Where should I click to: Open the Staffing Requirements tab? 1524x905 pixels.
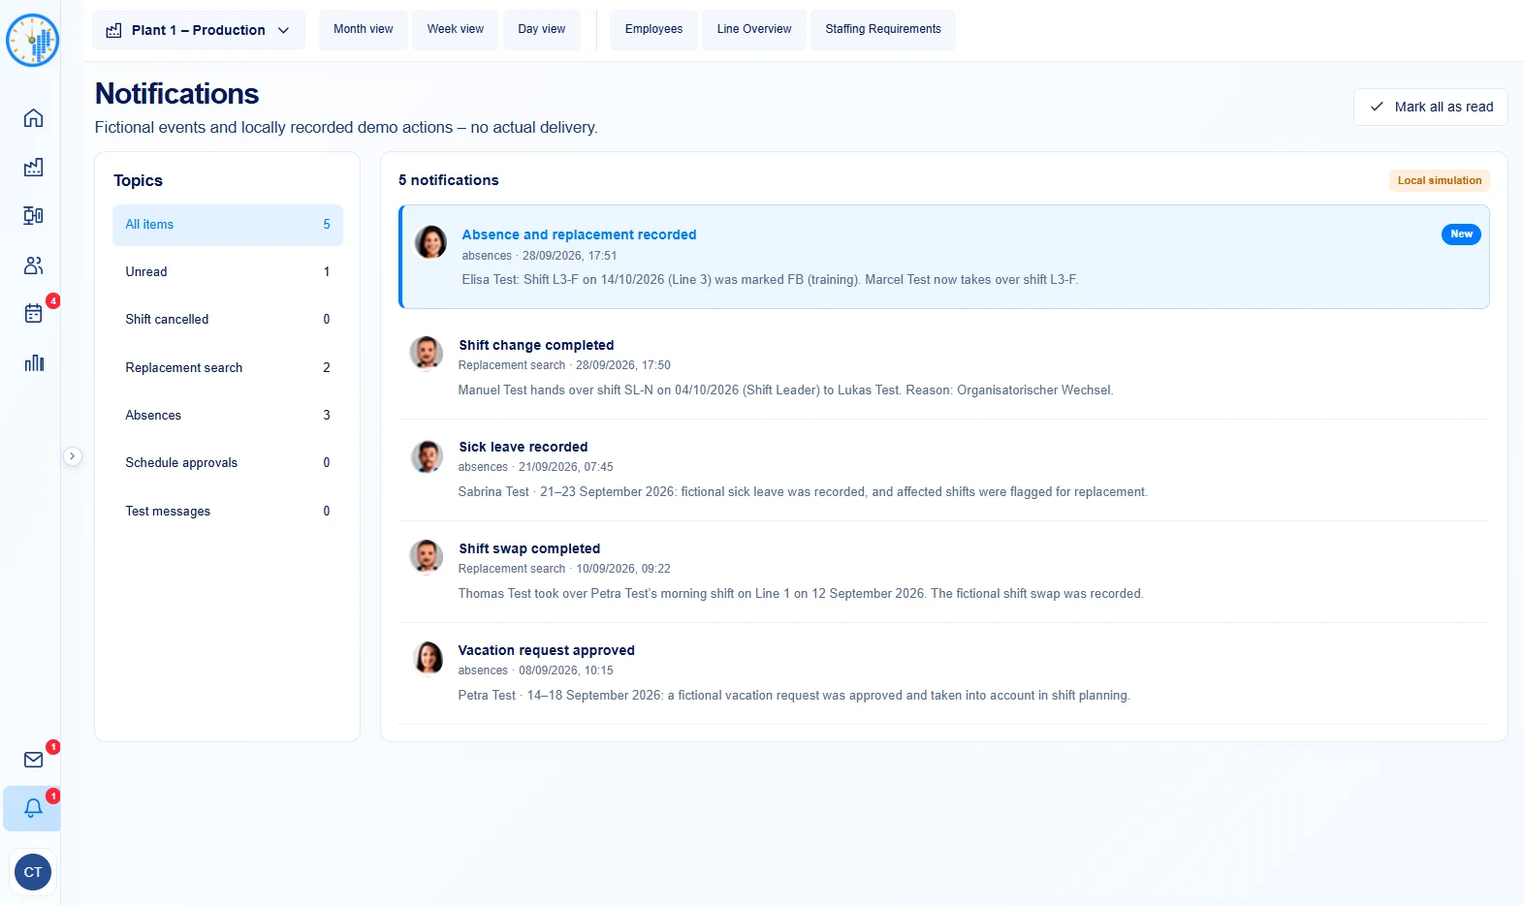click(x=883, y=29)
